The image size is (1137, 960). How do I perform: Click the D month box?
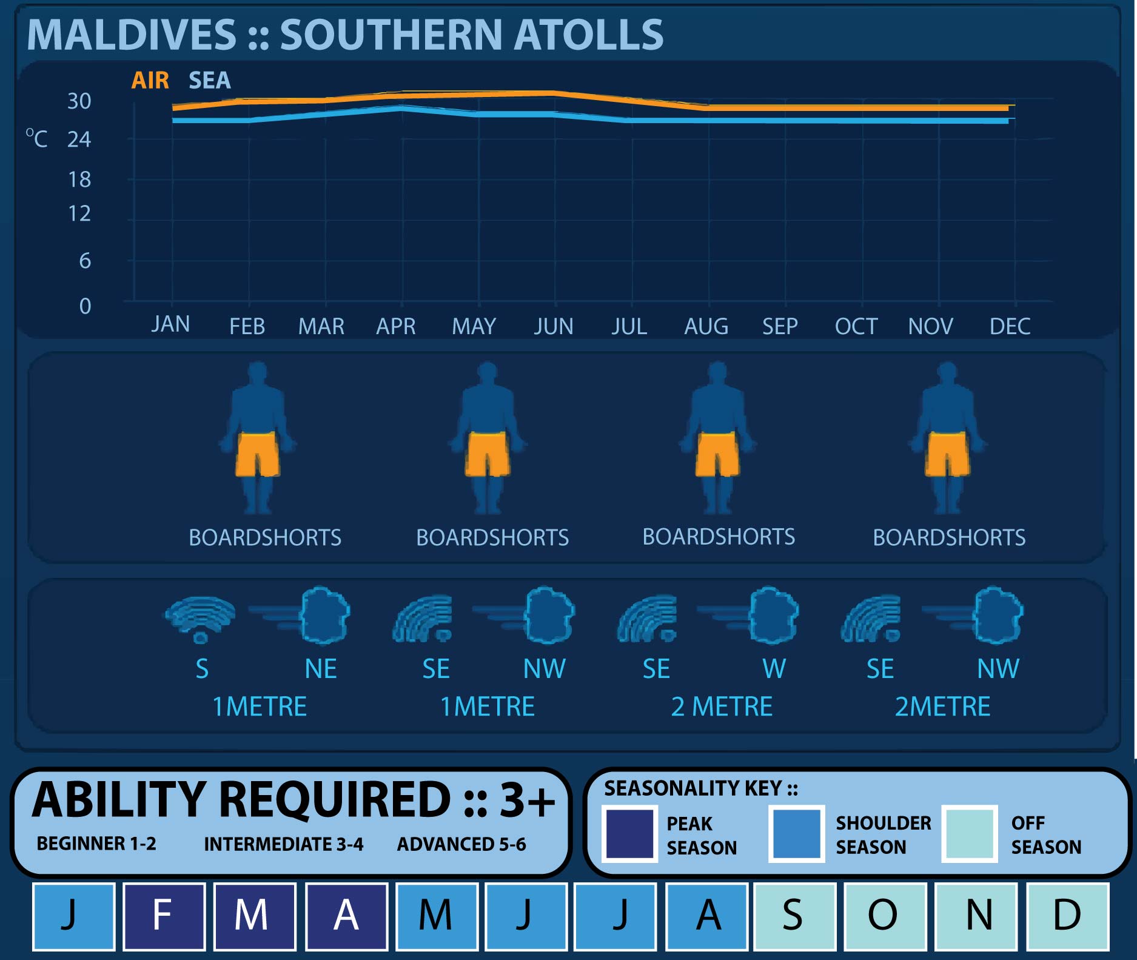coord(1067,916)
